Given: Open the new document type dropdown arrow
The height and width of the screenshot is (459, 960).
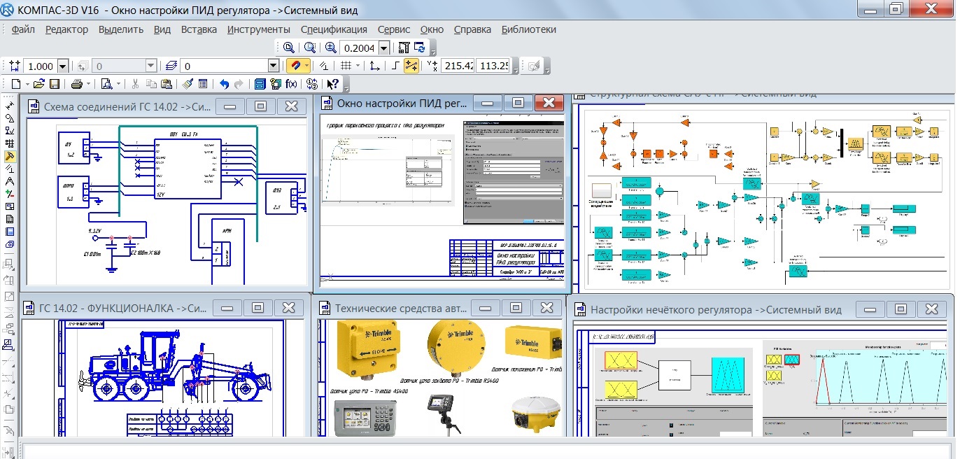Looking at the screenshot, I should [x=27, y=84].
